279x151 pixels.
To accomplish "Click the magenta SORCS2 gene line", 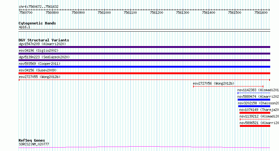I will 144,147.
